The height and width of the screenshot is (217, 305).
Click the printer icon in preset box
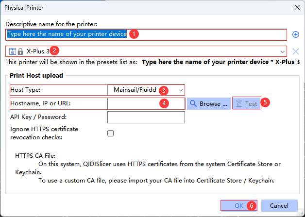tap(13, 51)
